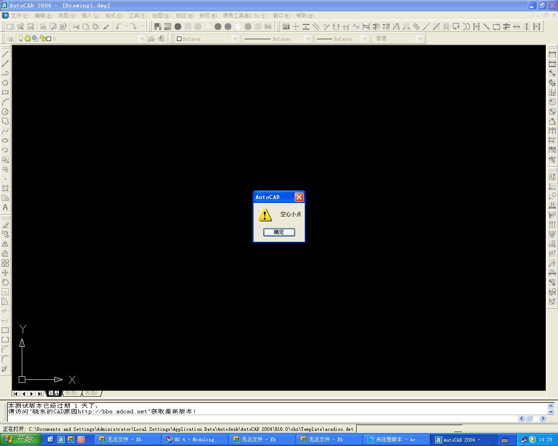The width and height of the screenshot is (558, 446).
Task: Toggle layer freeze sun icon
Action: (27, 38)
